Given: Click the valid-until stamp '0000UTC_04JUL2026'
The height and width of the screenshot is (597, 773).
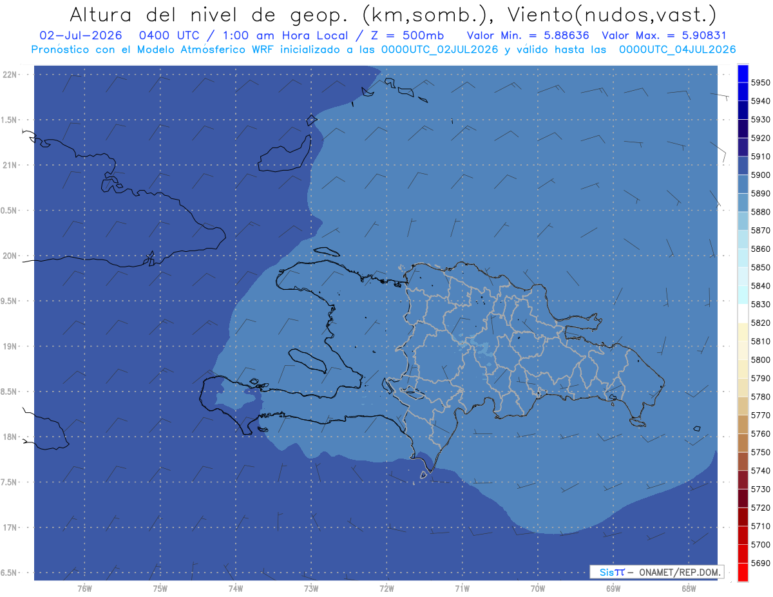Looking at the screenshot, I should coord(677,50).
